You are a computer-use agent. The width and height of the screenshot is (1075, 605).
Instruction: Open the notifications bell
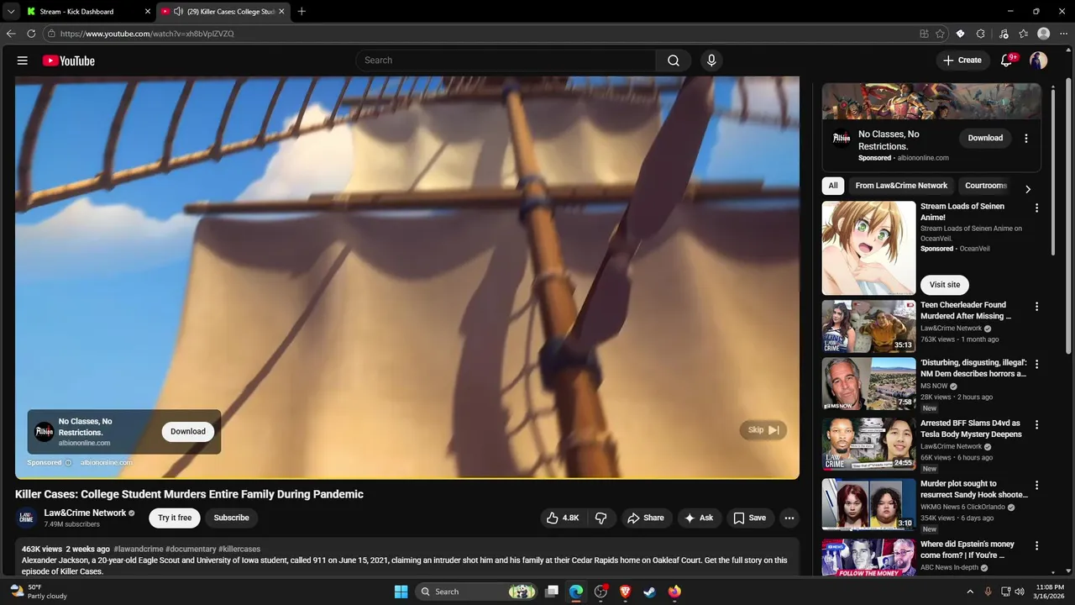pyautogui.click(x=1006, y=60)
